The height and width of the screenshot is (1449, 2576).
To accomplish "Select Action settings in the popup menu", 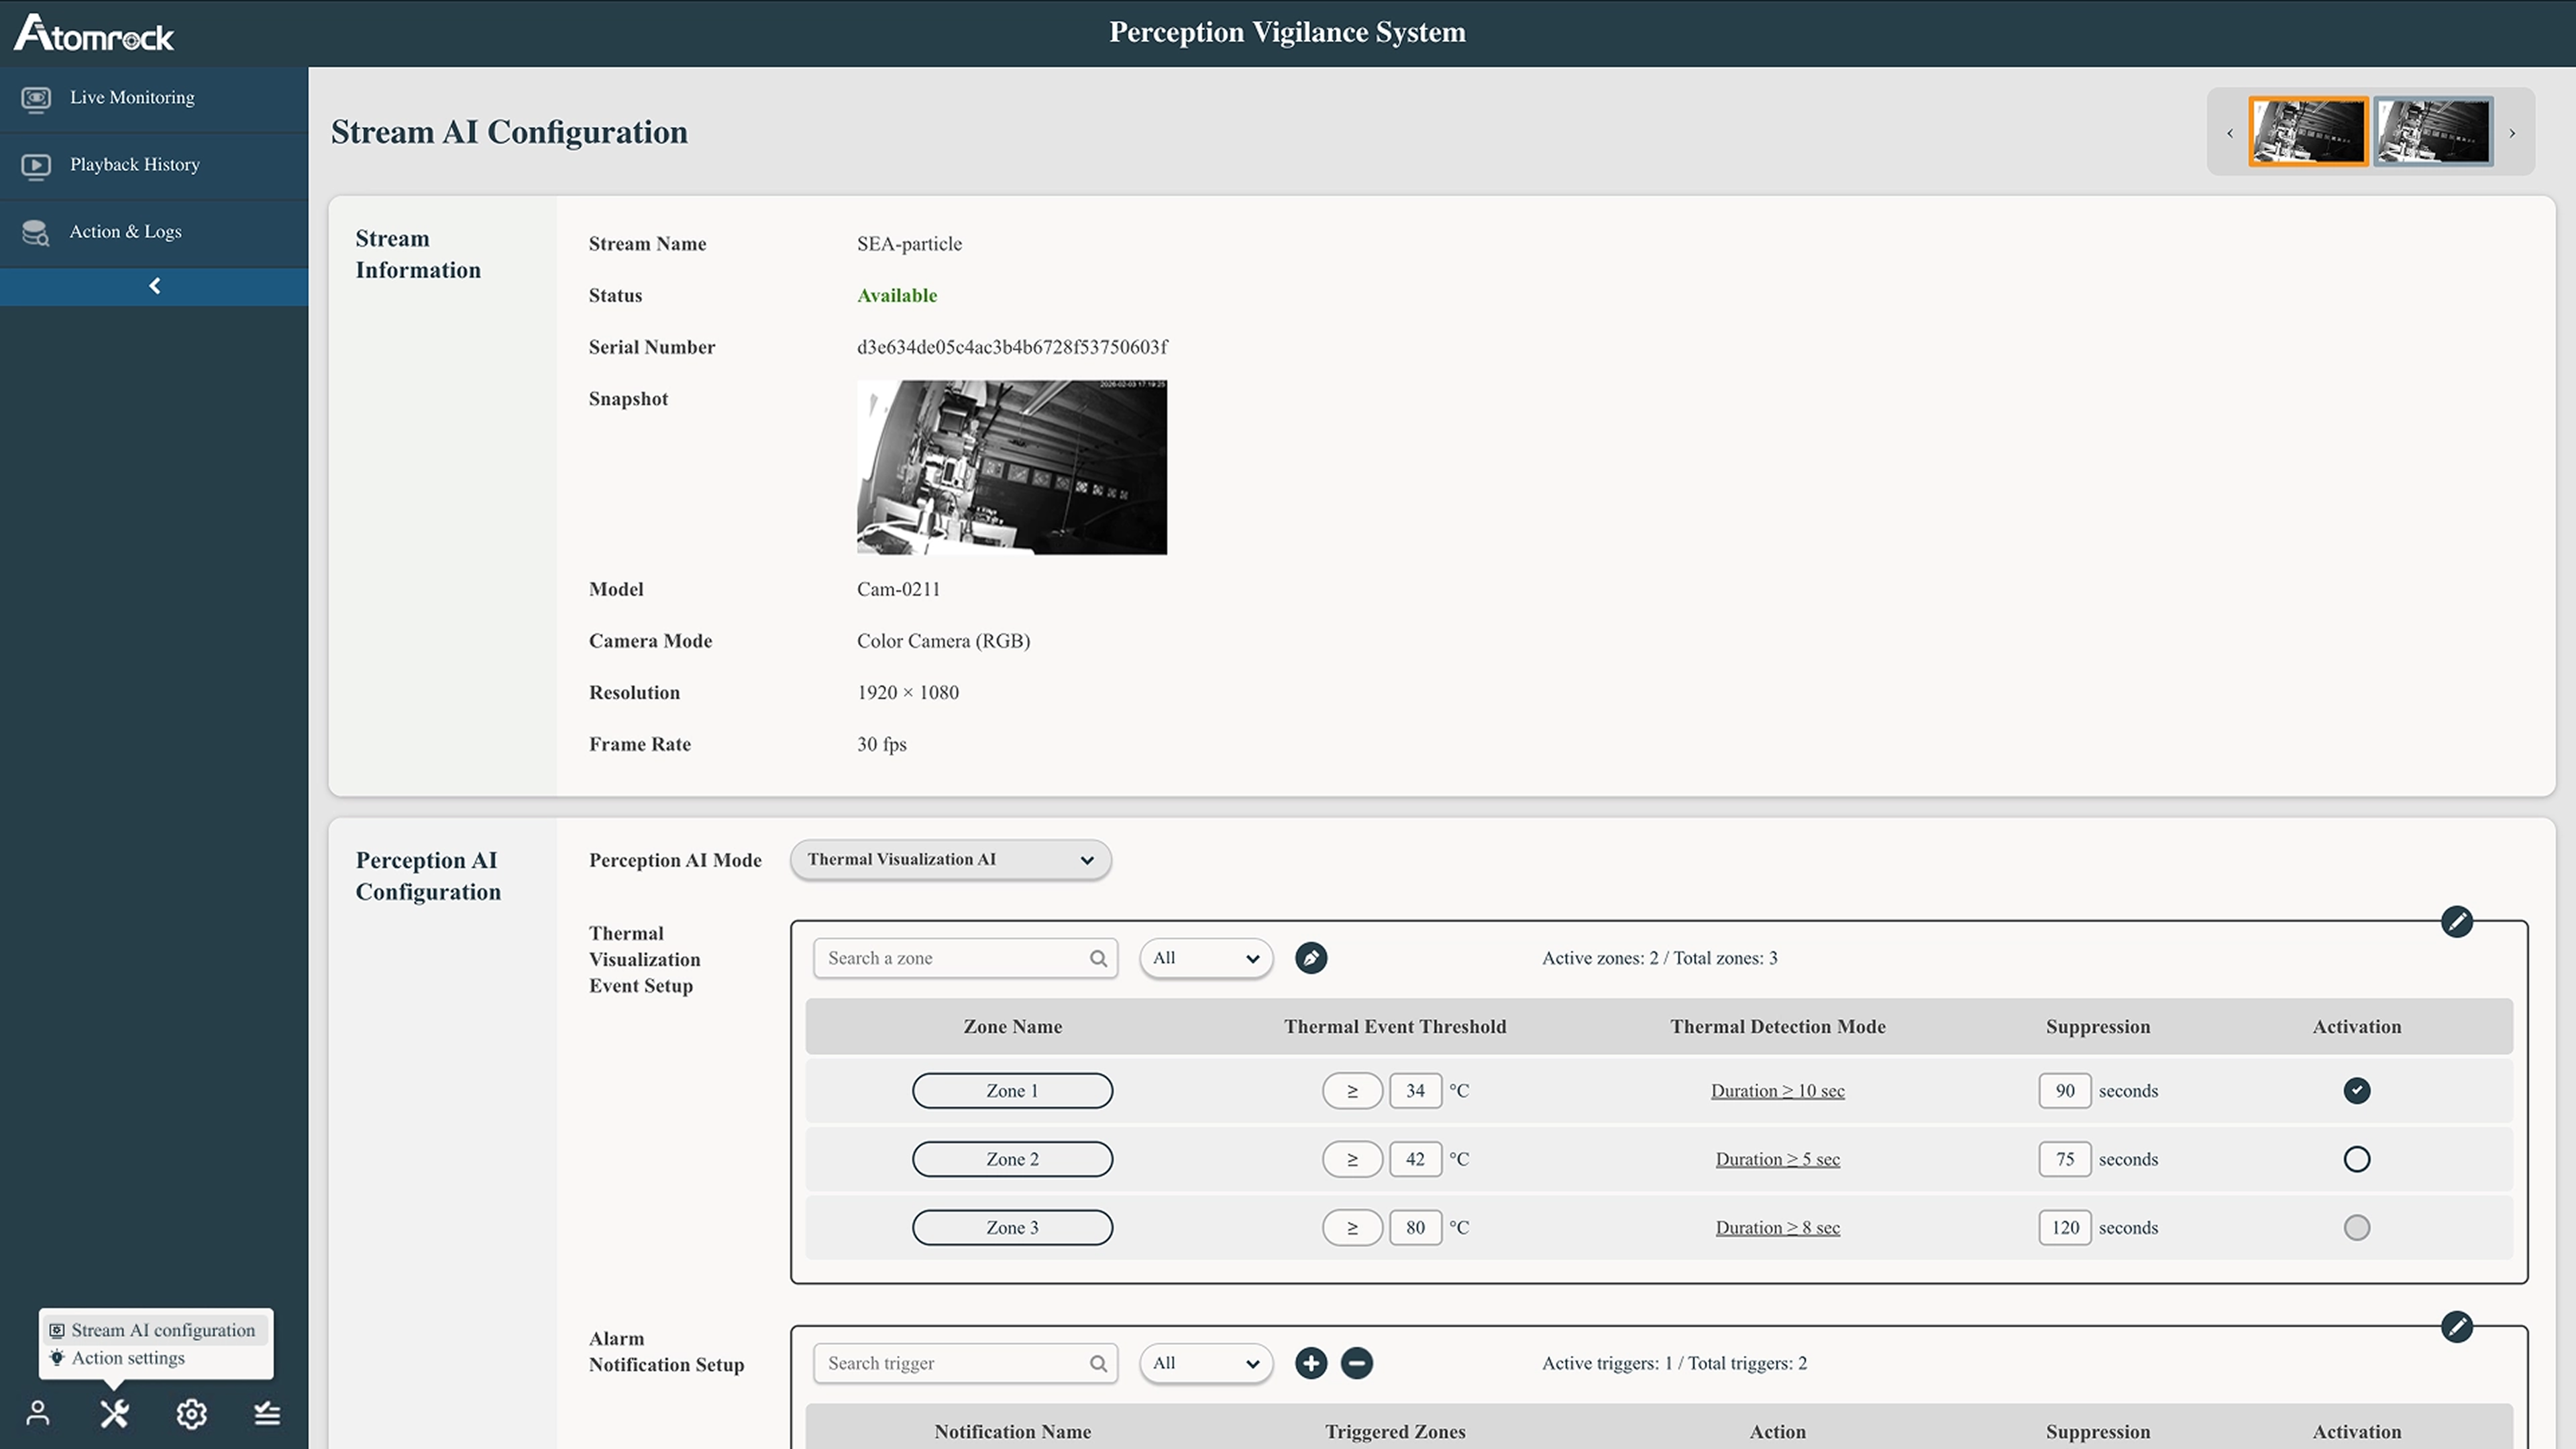I will click(x=128, y=1358).
